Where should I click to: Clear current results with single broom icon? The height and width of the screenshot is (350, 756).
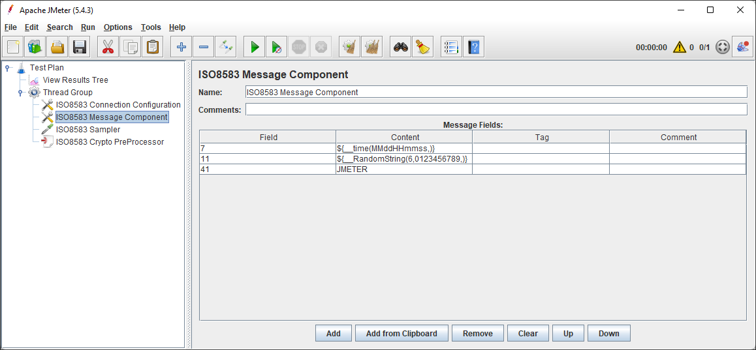[349, 47]
